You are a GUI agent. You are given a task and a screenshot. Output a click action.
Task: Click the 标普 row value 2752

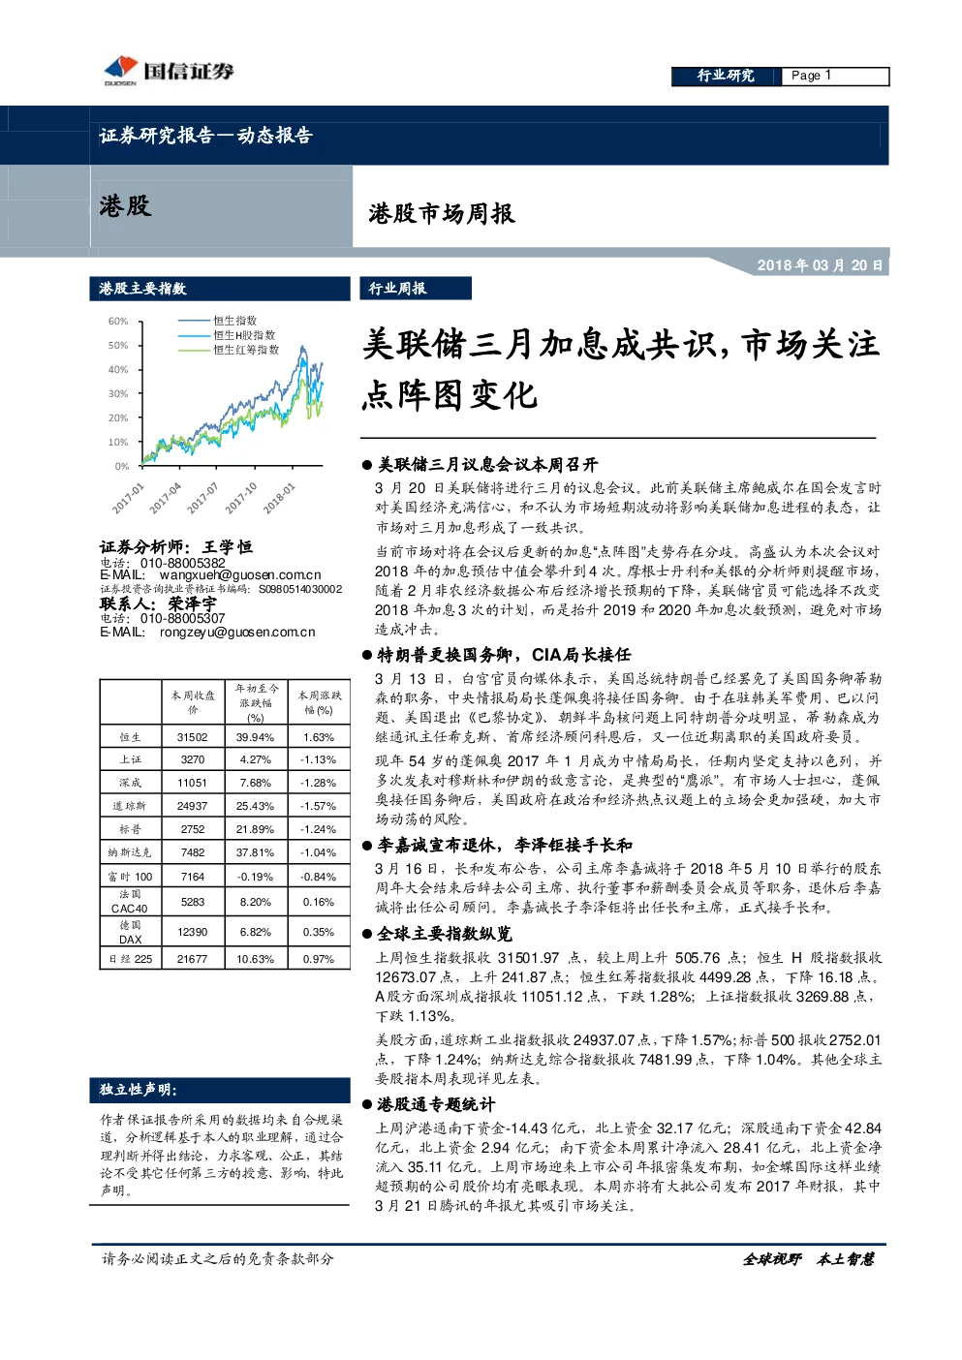pyautogui.click(x=192, y=829)
